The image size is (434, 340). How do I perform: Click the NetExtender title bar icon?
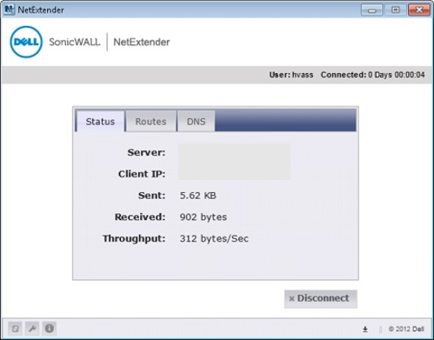coord(9,10)
